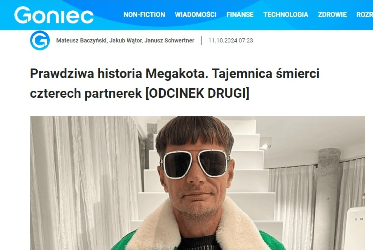This screenshot has width=373, height=250.
Task: View articles by Jakub Wątor
Action: click(125, 41)
